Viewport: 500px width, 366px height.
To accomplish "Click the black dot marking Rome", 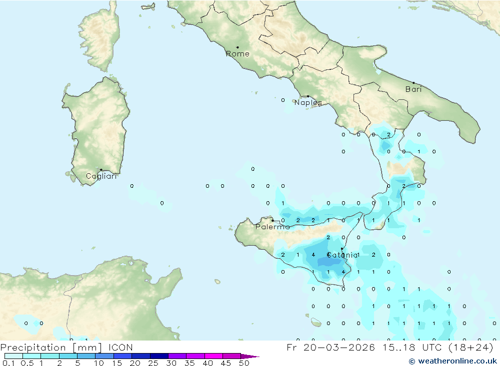I will [x=237, y=47].
